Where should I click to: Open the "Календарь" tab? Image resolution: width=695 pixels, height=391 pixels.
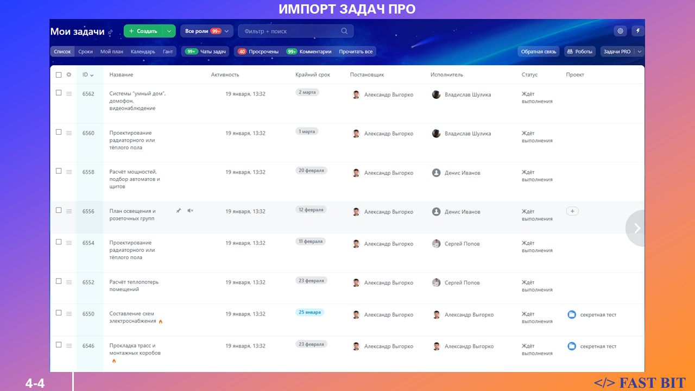click(143, 52)
